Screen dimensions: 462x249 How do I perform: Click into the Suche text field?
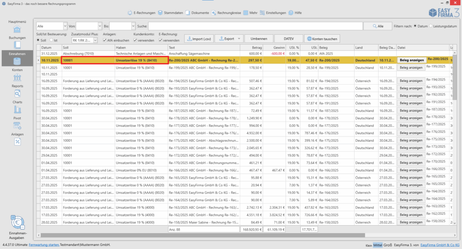click(x=255, y=27)
